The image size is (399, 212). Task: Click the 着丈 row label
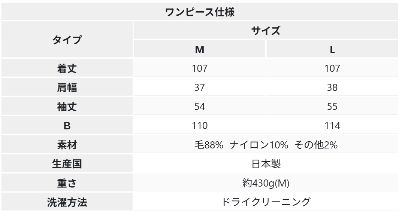click(x=67, y=68)
